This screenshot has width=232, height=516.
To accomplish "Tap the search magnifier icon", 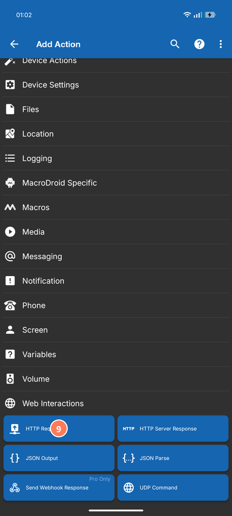I will click(175, 44).
